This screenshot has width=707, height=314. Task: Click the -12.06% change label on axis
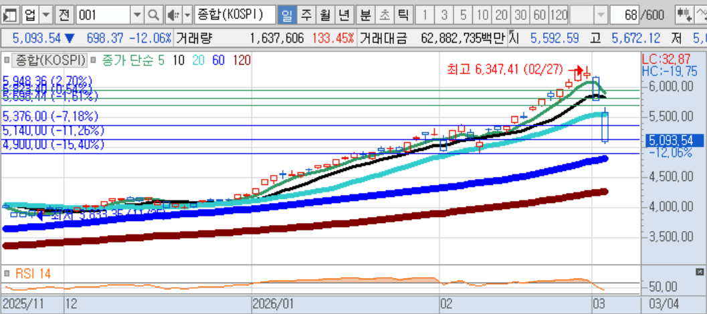click(x=671, y=153)
